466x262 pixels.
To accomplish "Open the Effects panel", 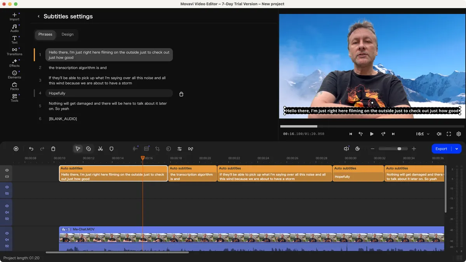I will [x=14, y=63].
